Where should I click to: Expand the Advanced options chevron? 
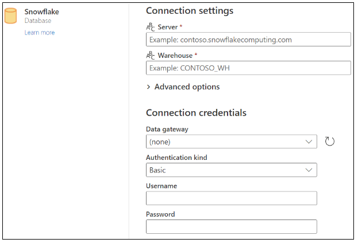coord(149,87)
